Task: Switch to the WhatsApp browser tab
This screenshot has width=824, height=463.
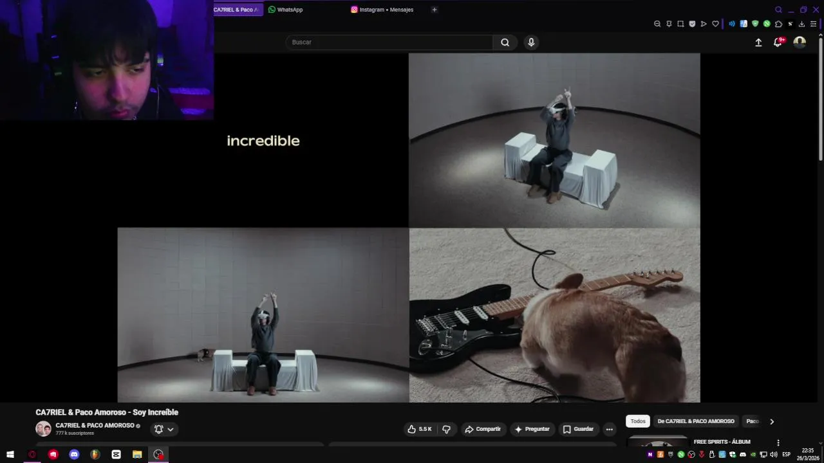Action: [286, 10]
